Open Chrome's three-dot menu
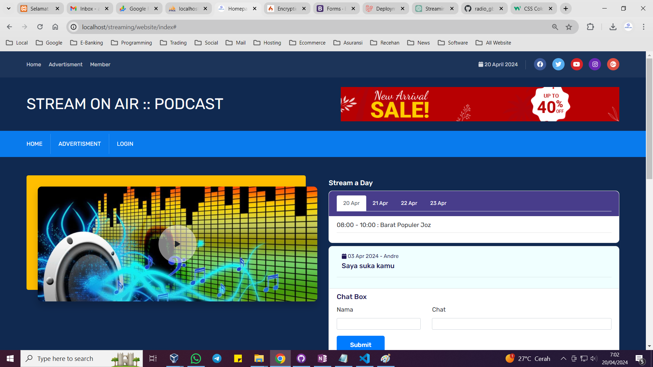This screenshot has width=653, height=367. (643, 27)
